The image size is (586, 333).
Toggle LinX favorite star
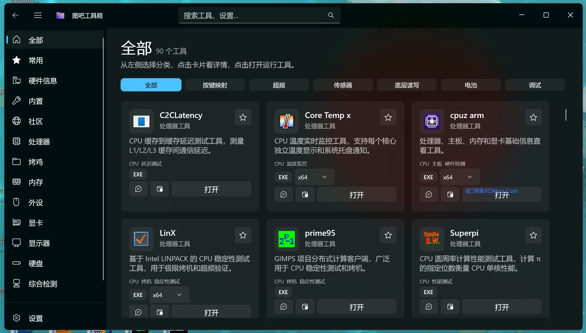(243, 235)
